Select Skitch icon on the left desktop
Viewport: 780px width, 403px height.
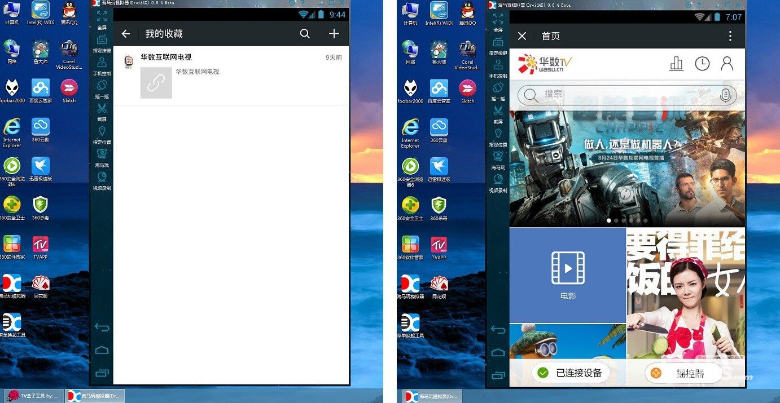click(69, 91)
